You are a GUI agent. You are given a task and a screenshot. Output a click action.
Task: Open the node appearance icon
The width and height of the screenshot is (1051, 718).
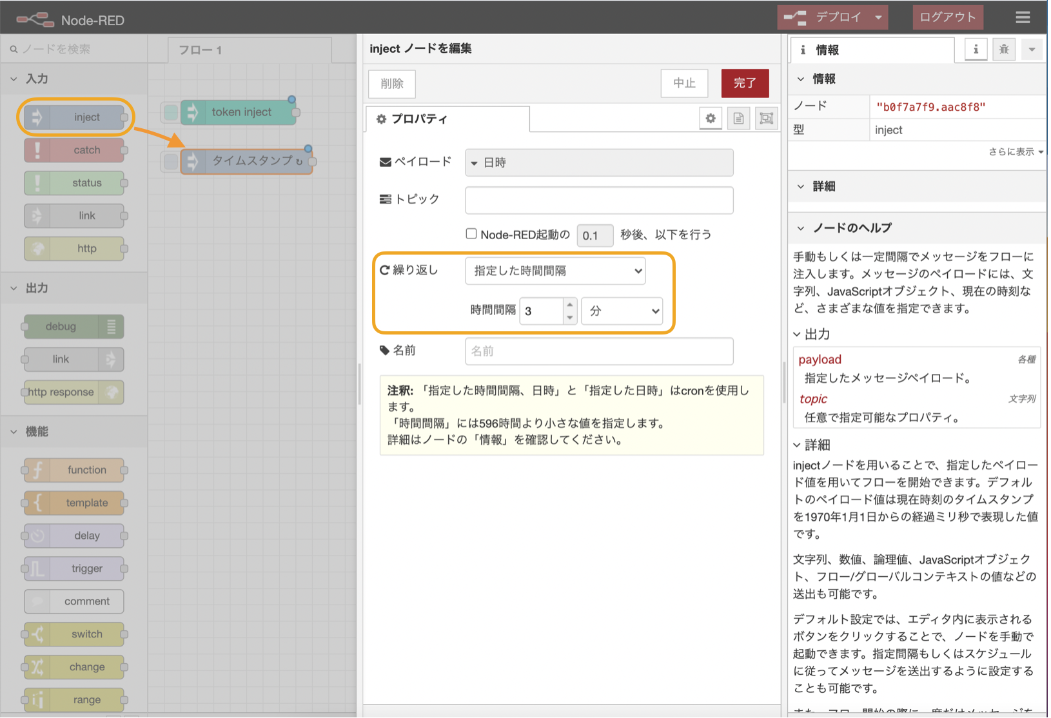point(766,119)
